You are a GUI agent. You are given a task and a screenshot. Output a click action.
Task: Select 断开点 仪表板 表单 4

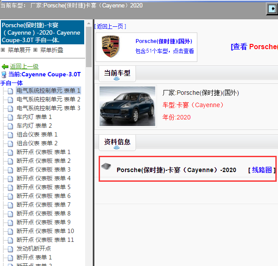[43, 178]
